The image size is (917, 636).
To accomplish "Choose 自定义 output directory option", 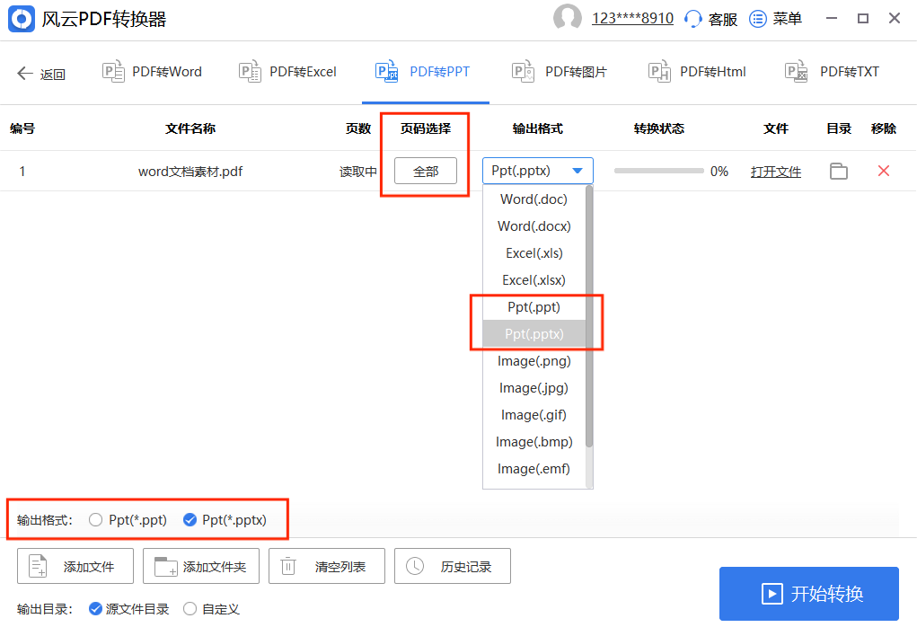I will (x=190, y=609).
